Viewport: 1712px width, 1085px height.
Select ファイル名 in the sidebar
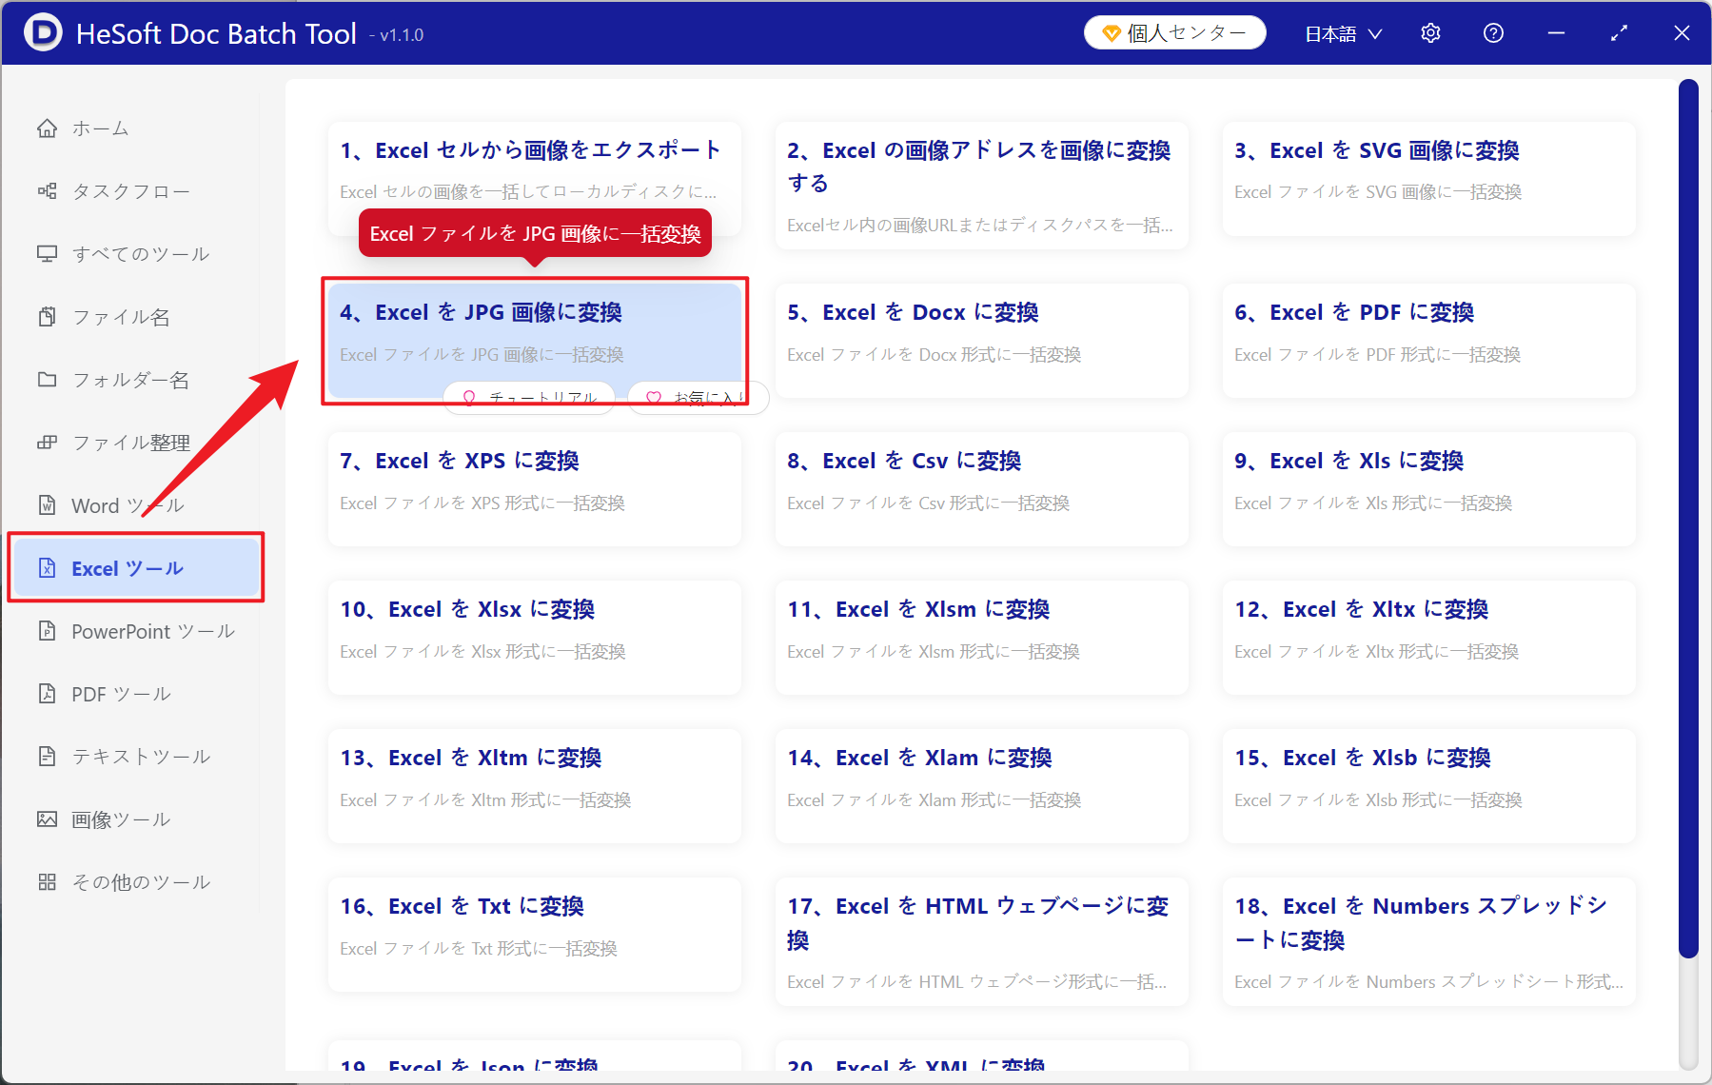[137, 317]
